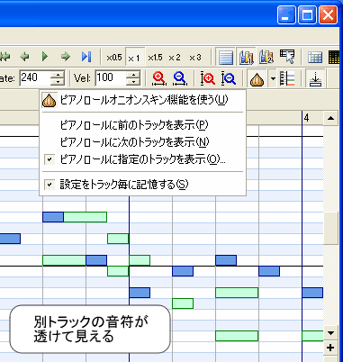The height and width of the screenshot is (362, 343).
Task: Toggle 設定をトラック毎に記憶する checkbox item
Action: point(142,185)
